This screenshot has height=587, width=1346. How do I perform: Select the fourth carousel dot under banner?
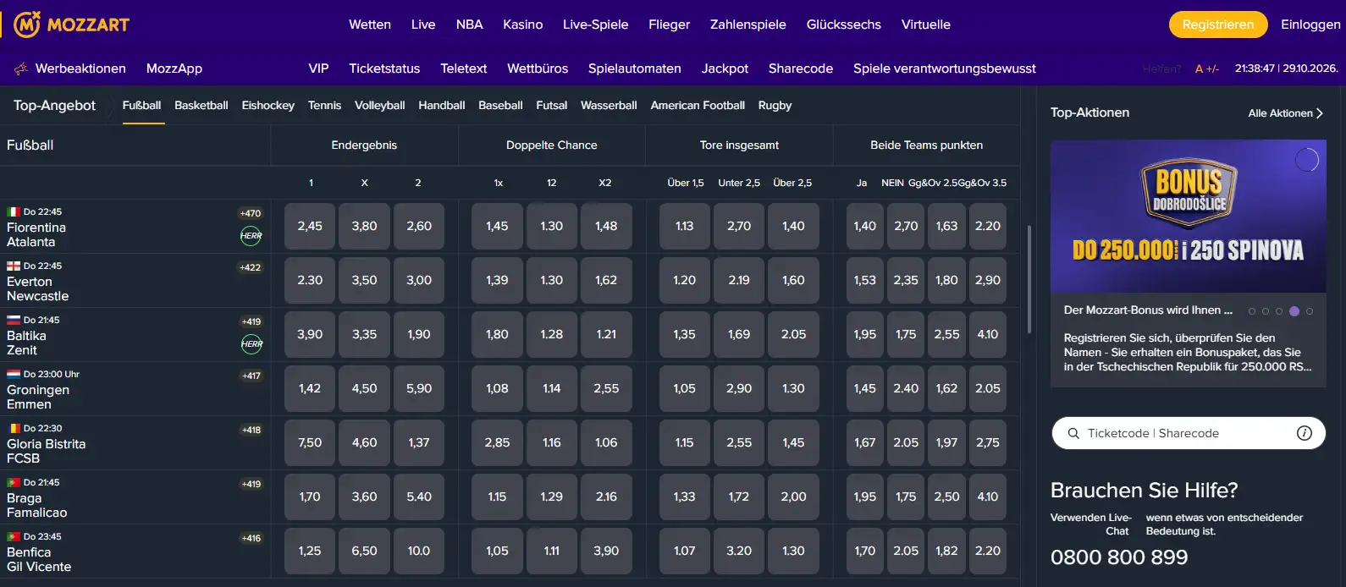[1294, 311]
